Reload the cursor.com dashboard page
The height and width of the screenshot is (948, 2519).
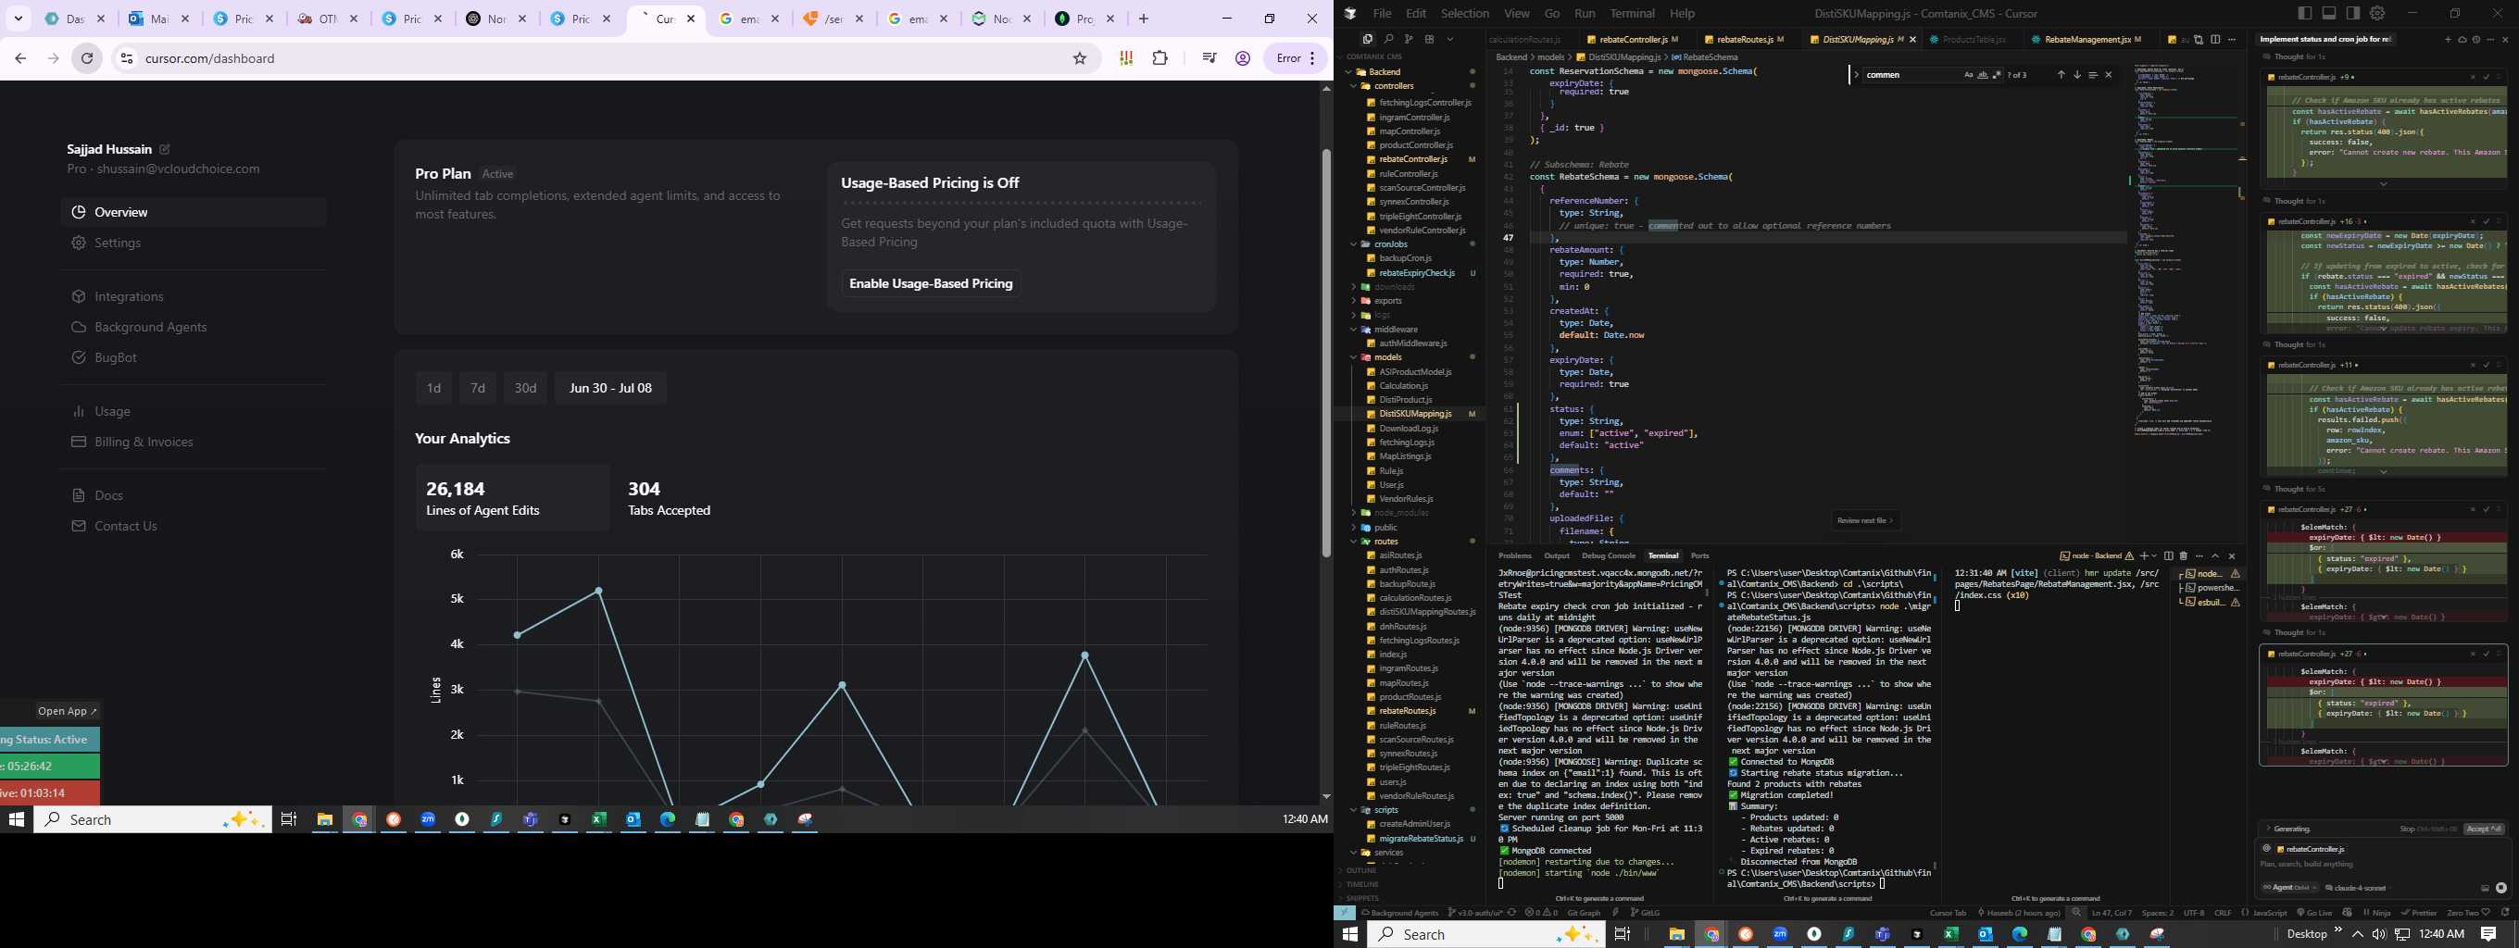point(87,58)
